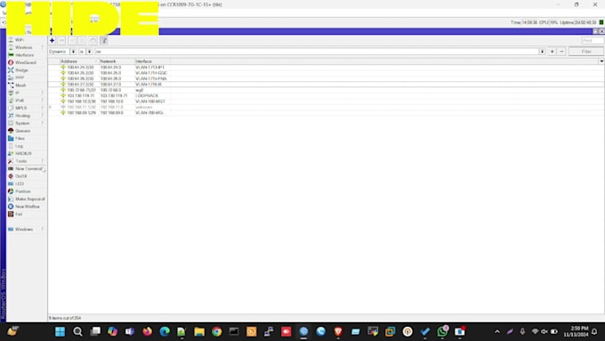Open LCD in the sidebar
Image resolution: width=605 pixels, height=341 pixels.
pyautogui.click(x=20, y=183)
